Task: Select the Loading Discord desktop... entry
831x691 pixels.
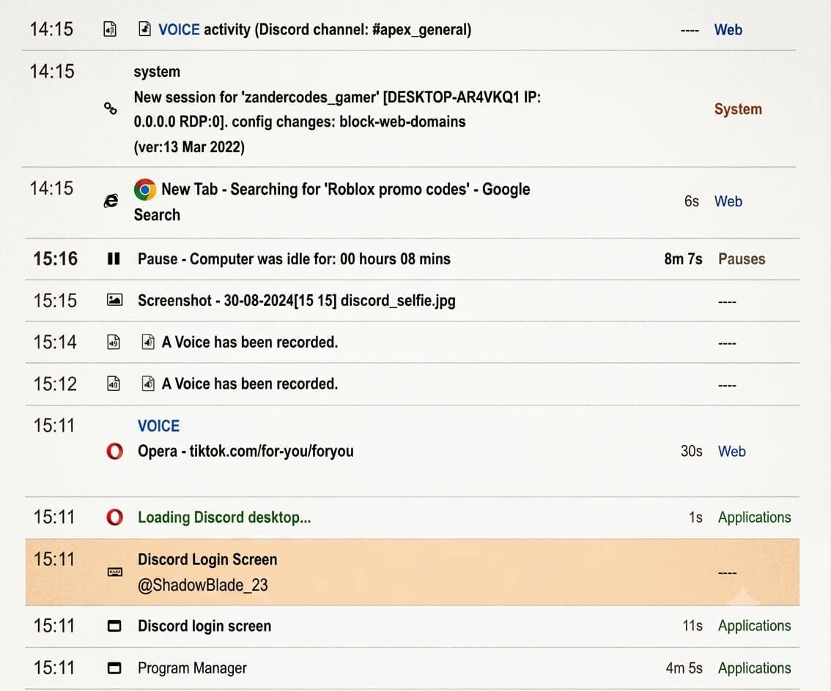Action: click(224, 518)
